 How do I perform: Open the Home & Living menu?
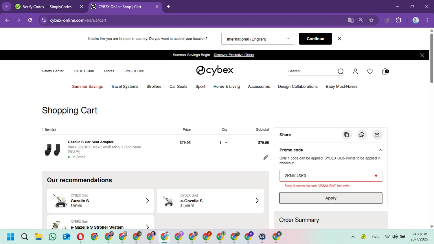point(227,87)
